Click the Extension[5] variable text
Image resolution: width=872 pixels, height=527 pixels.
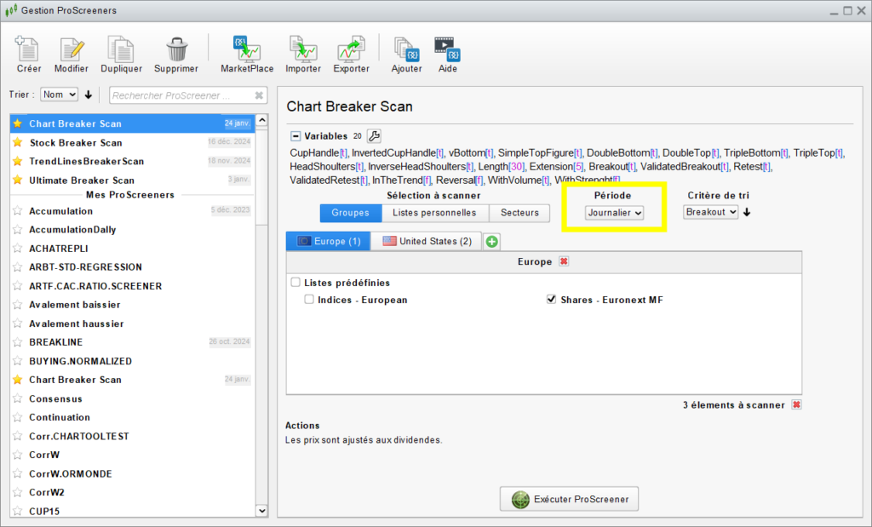pyautogui.click(x=556, y=166)
